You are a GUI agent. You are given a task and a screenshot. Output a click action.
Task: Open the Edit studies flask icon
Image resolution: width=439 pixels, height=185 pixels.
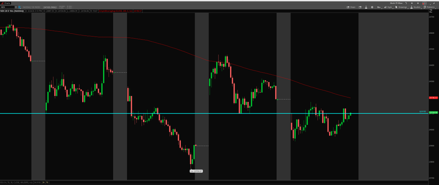click(x=366, y=7)
